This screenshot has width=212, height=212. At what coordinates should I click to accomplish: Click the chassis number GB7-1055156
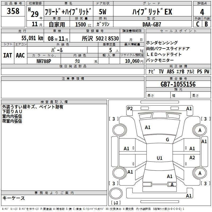click(x=178, y=84)
